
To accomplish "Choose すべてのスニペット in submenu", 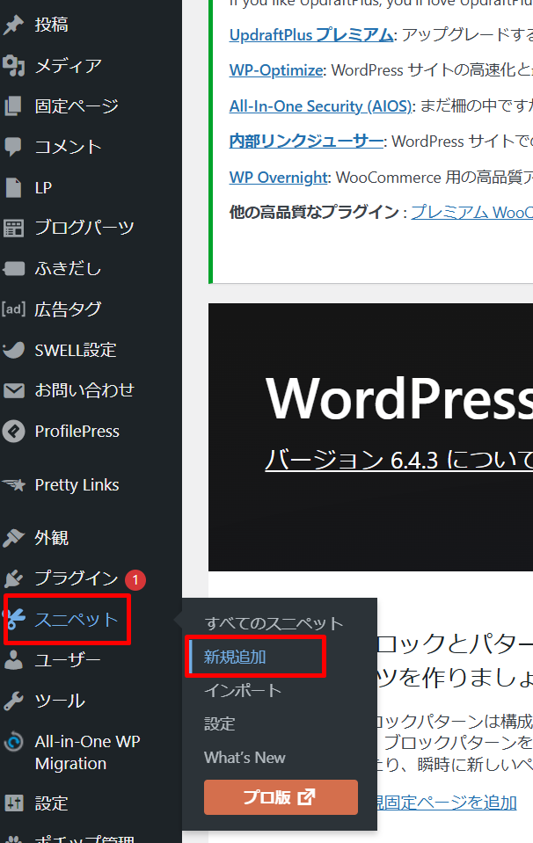I will pos(274,623).
